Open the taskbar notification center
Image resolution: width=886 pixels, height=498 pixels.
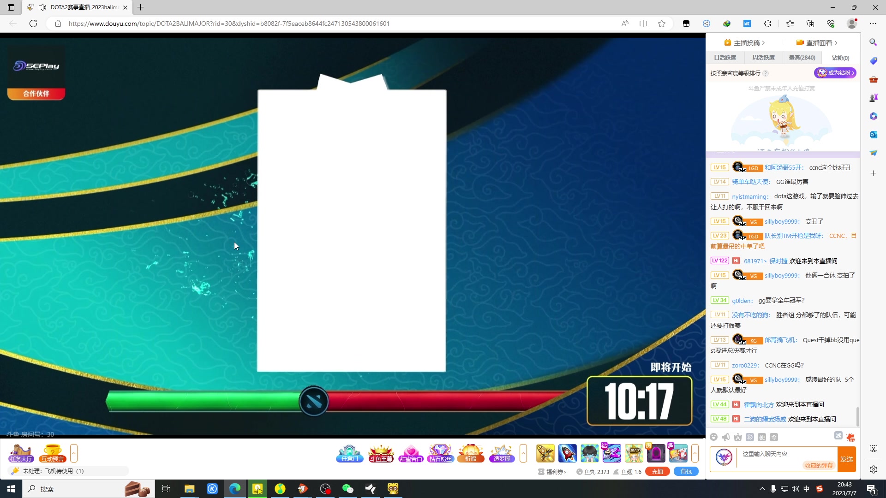[871, 489]
